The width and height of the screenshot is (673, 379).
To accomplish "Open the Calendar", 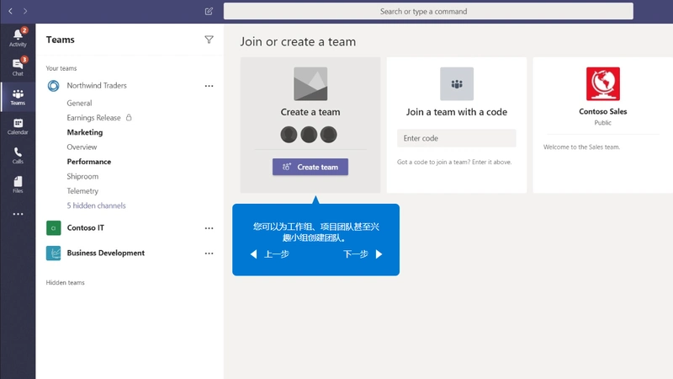I will click(18, 126).
